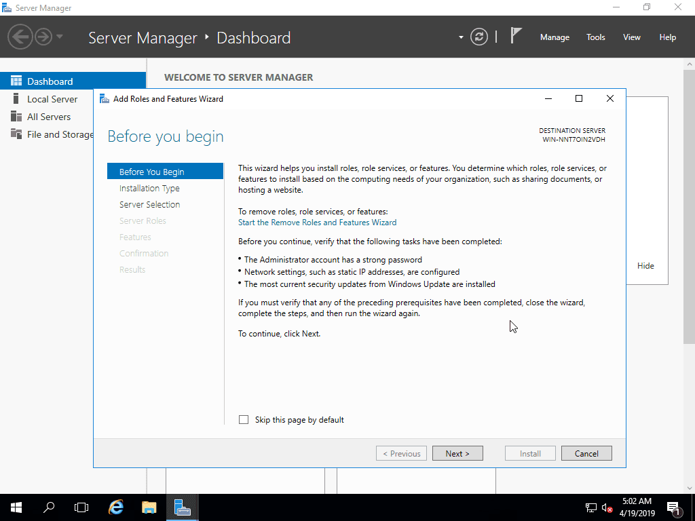The height and width of the screenshot is (521, 695).
Task: Launch Internet Explorer from the taskbar
Action: (115, 507)
